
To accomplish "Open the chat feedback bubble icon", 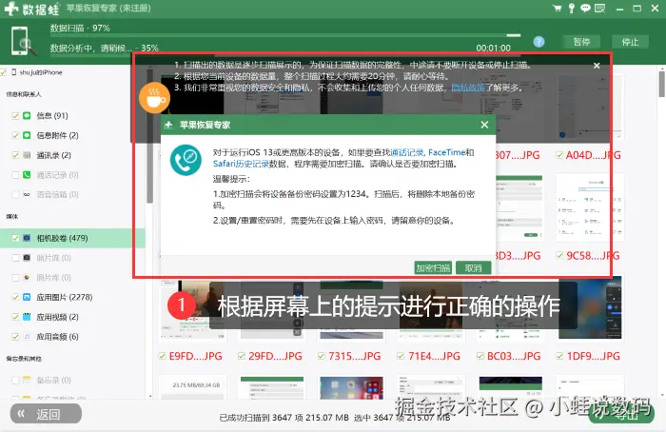I will point(585,8).
